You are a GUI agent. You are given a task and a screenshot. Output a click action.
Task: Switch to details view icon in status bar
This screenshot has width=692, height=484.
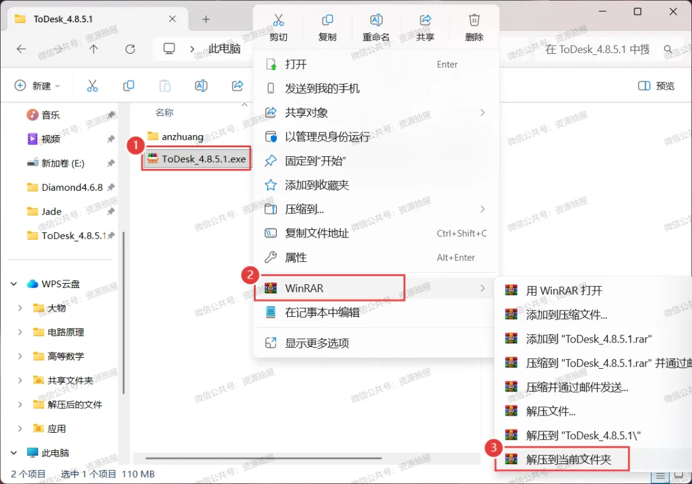tap(660, 476)
